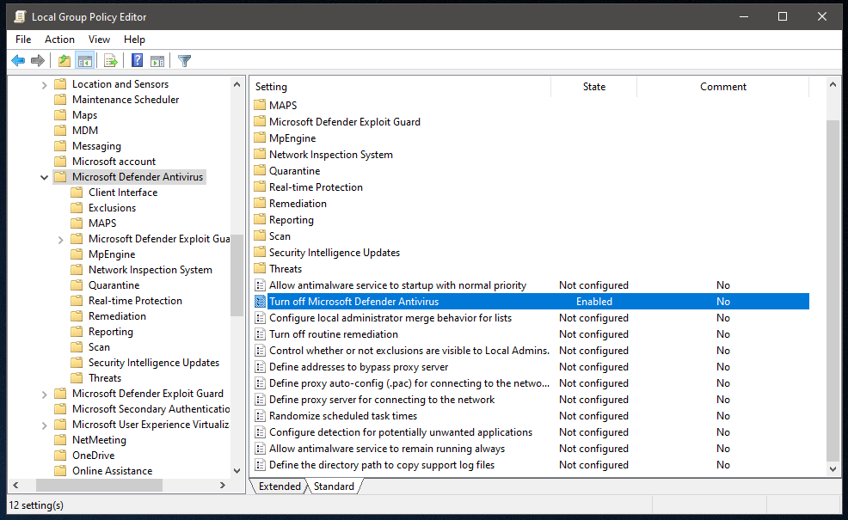Open the Quarantine folder in settings list

(294, 171)
